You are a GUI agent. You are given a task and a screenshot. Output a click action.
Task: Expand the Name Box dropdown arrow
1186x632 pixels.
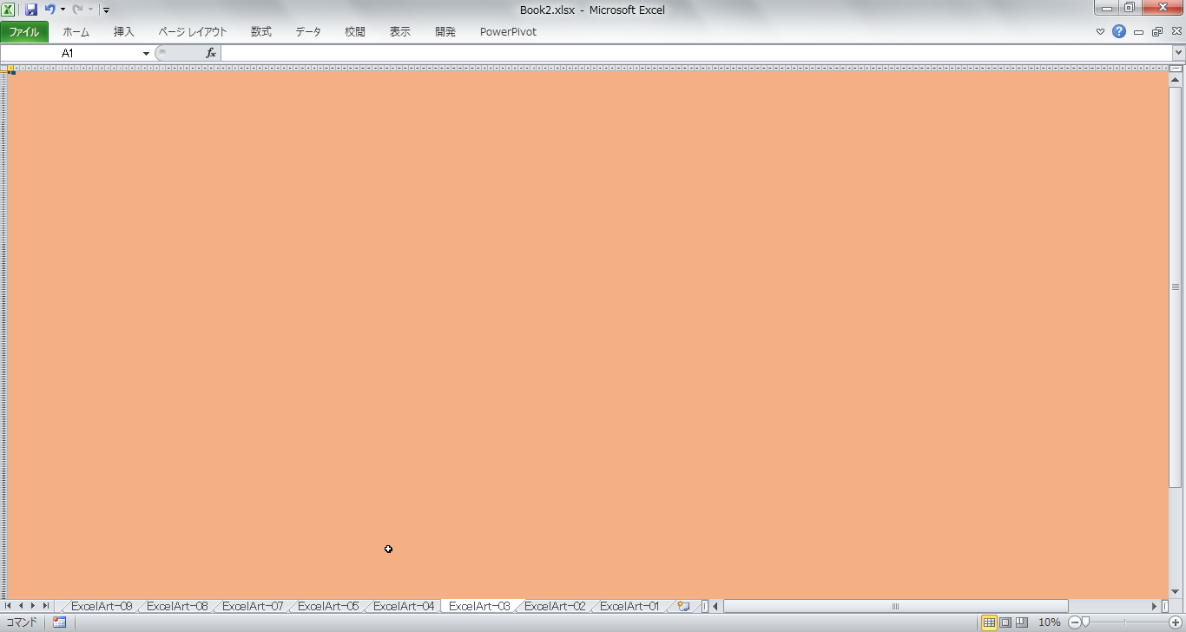(x=146, y=53)
